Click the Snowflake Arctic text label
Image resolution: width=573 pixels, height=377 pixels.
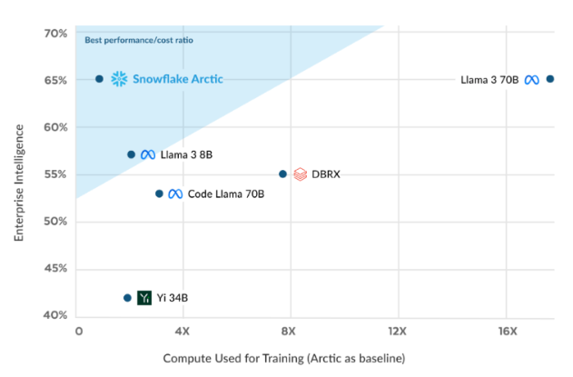pyautogui.click(x=177, y=79)
